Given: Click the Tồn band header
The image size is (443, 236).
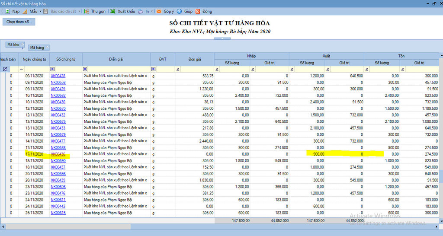Looking at the screenshot, I should click(401, 56).
